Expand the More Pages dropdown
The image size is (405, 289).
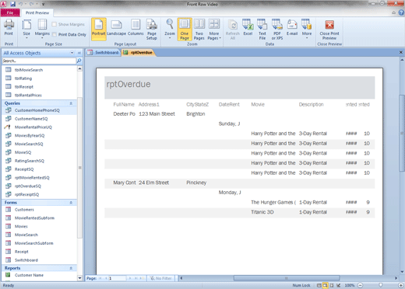pos(214,30)
